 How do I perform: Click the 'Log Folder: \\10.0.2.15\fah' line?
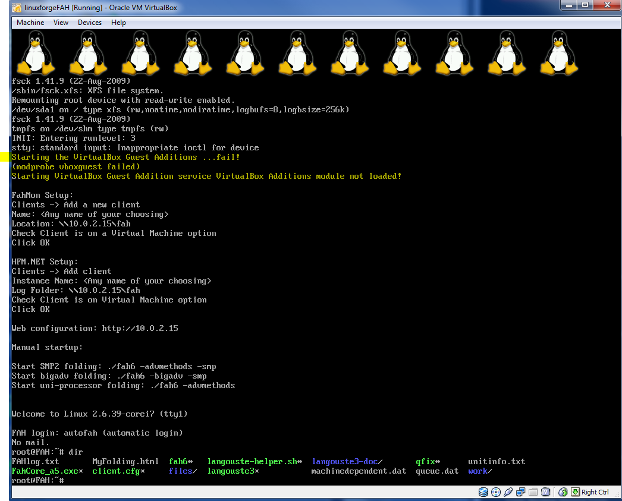(76, 290)
